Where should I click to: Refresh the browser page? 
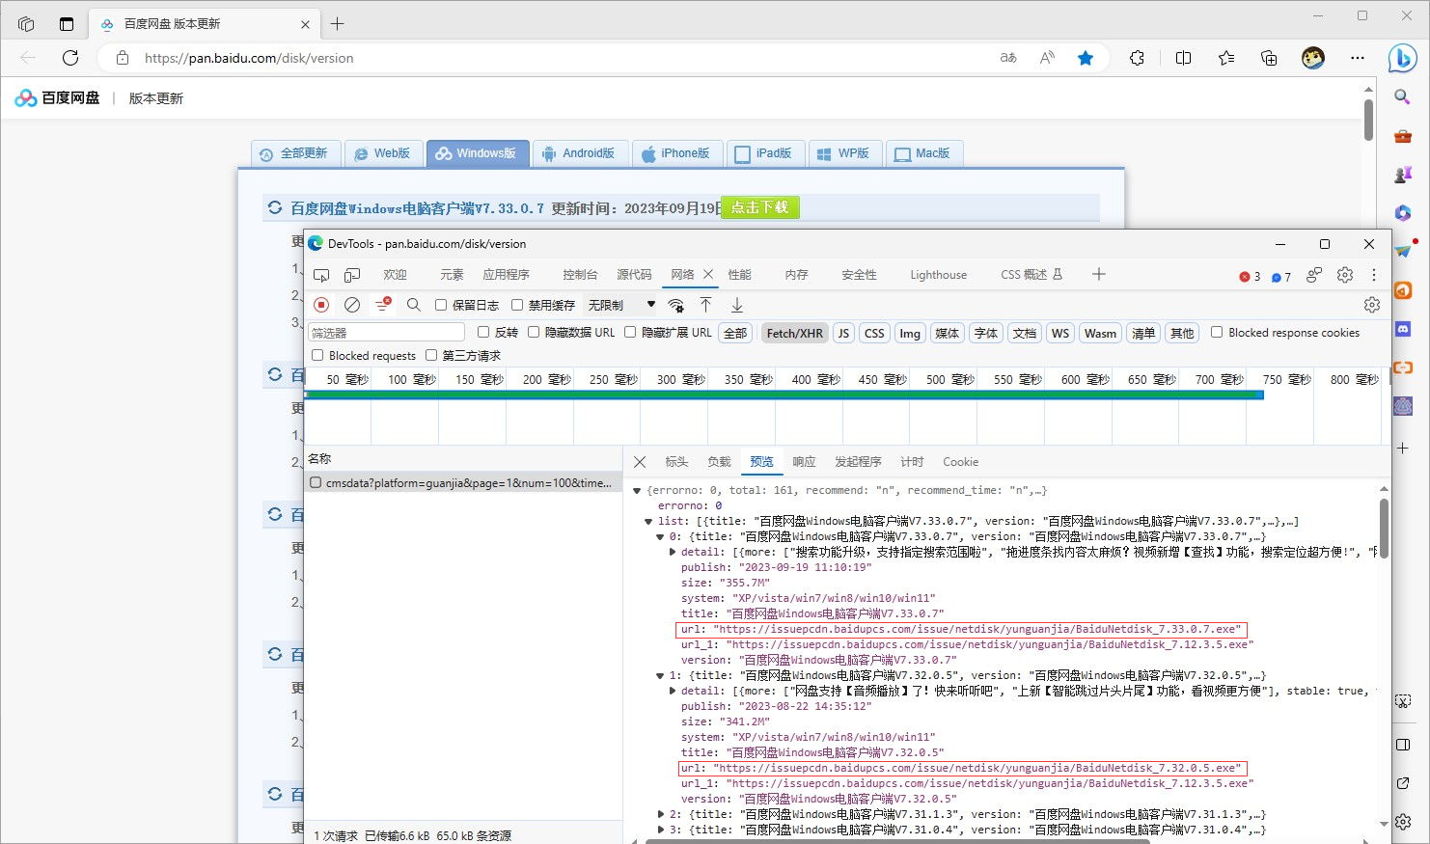click(x=70, y=58)
